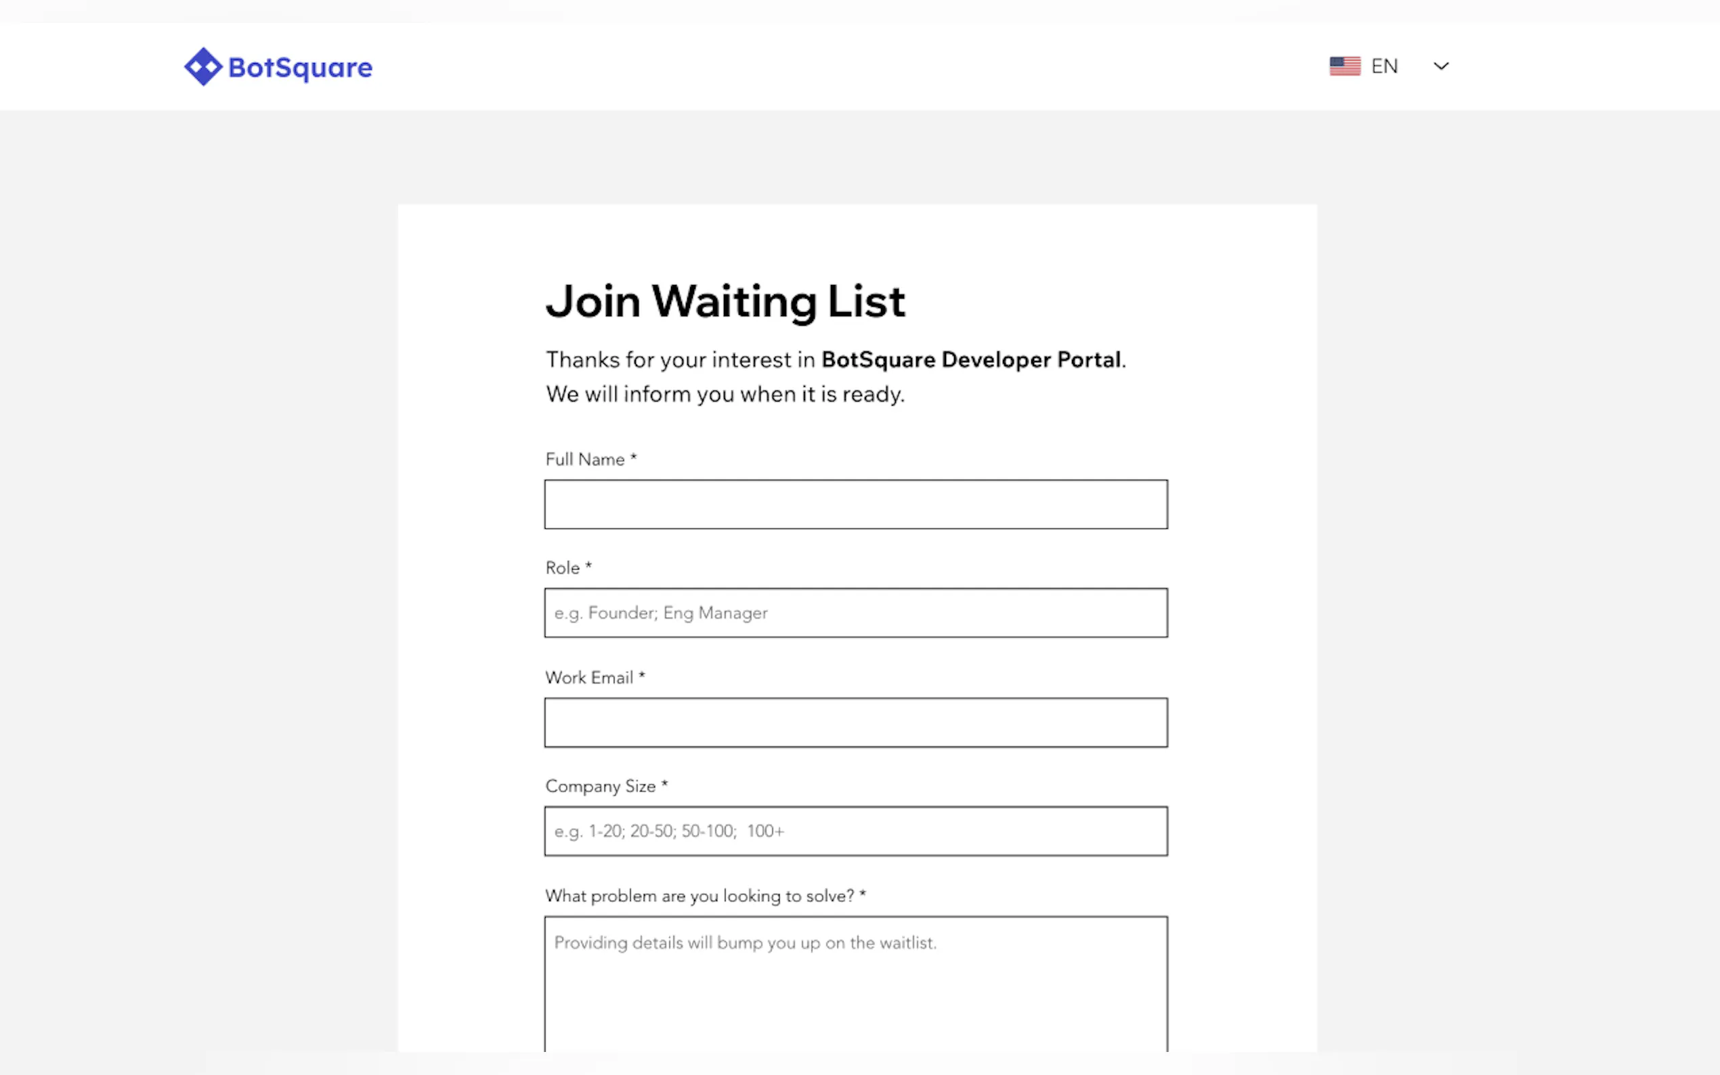Expand the language chevron arrow

pyautogui.click(x=1440, y=66)
